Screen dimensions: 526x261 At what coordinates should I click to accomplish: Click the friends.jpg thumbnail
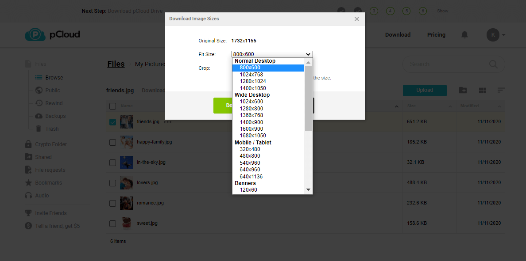(x=127, y=122)
